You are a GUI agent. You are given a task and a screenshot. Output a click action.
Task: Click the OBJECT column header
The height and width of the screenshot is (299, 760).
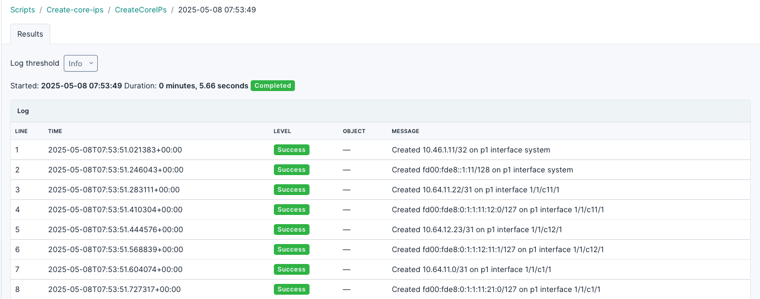point(354,131)
